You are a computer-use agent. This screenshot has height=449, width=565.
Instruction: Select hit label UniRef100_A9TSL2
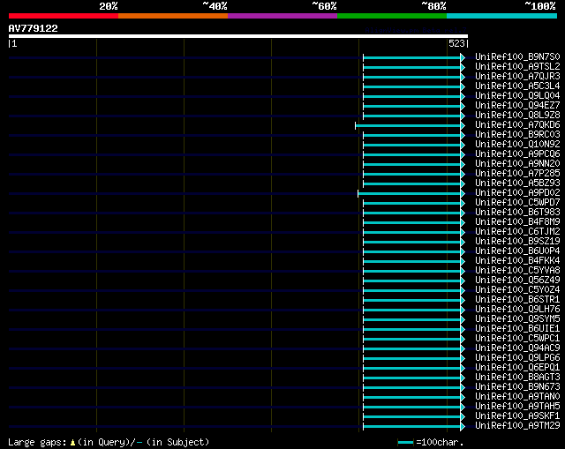tap(517, 67)
